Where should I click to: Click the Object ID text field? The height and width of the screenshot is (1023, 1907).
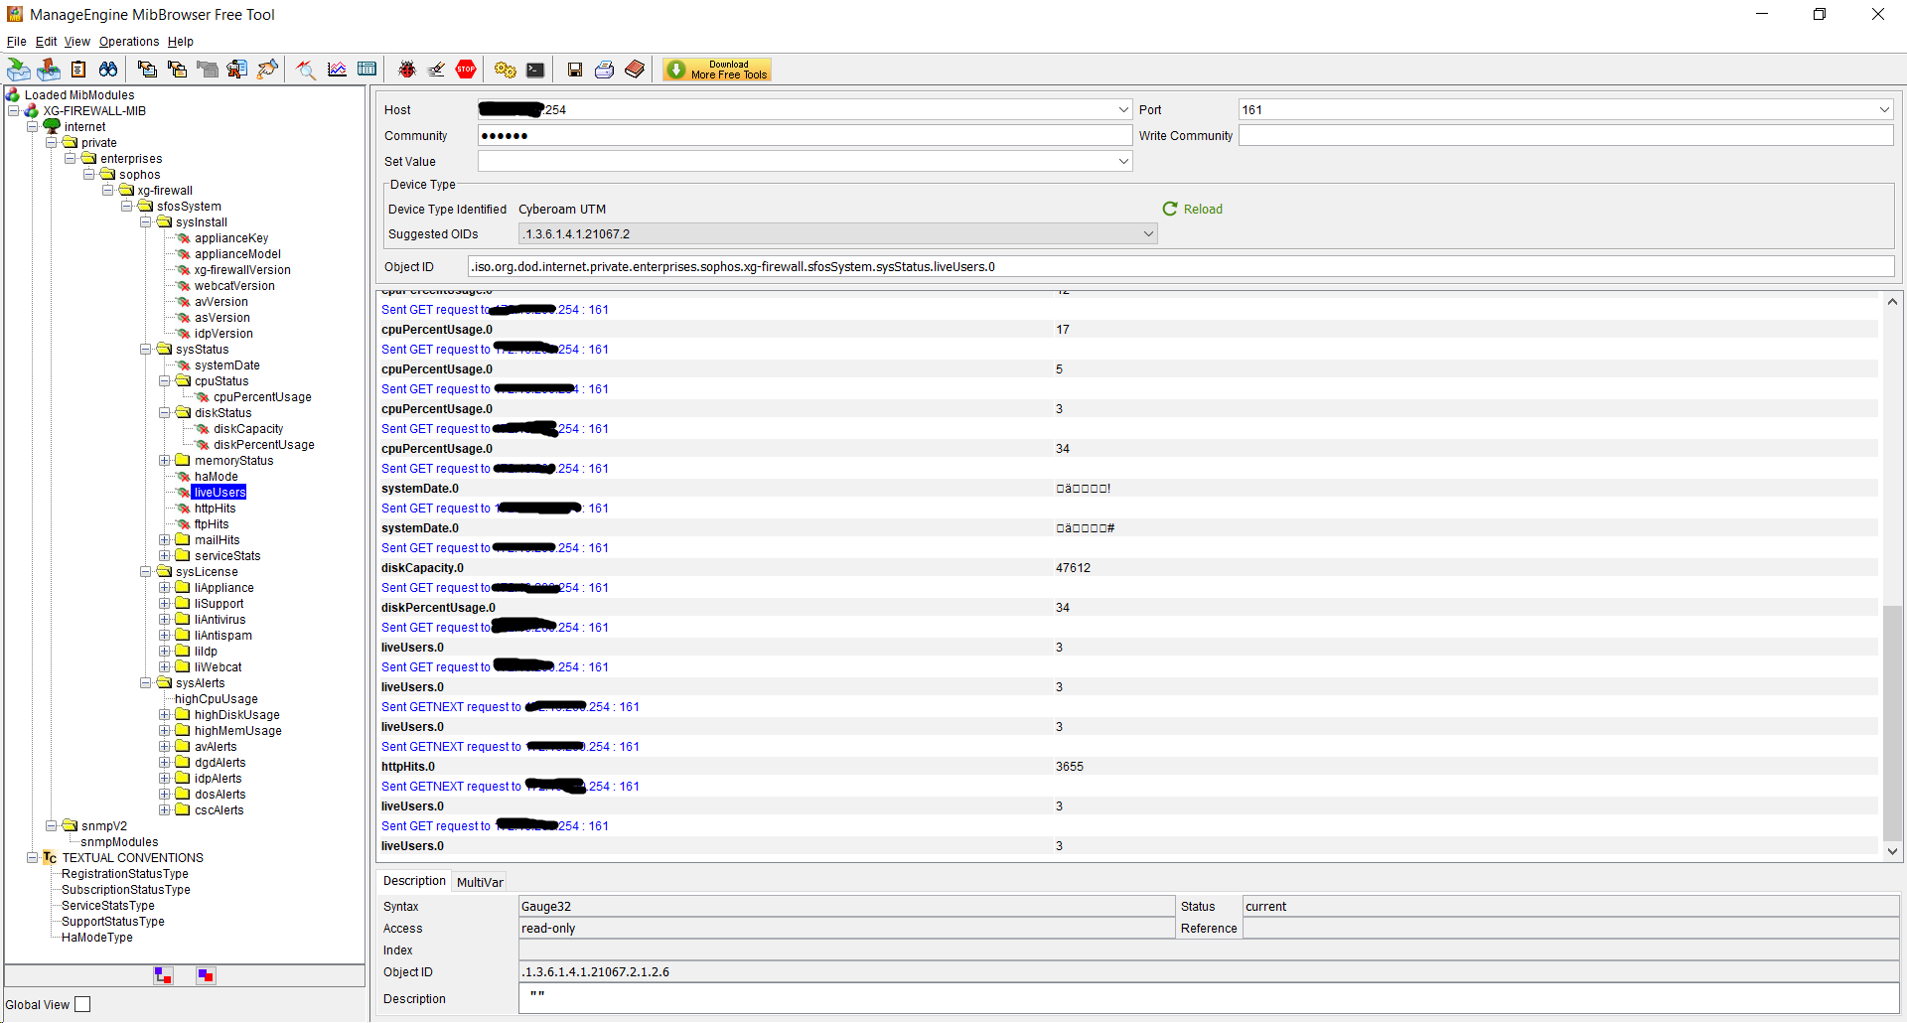[1181, 267]
